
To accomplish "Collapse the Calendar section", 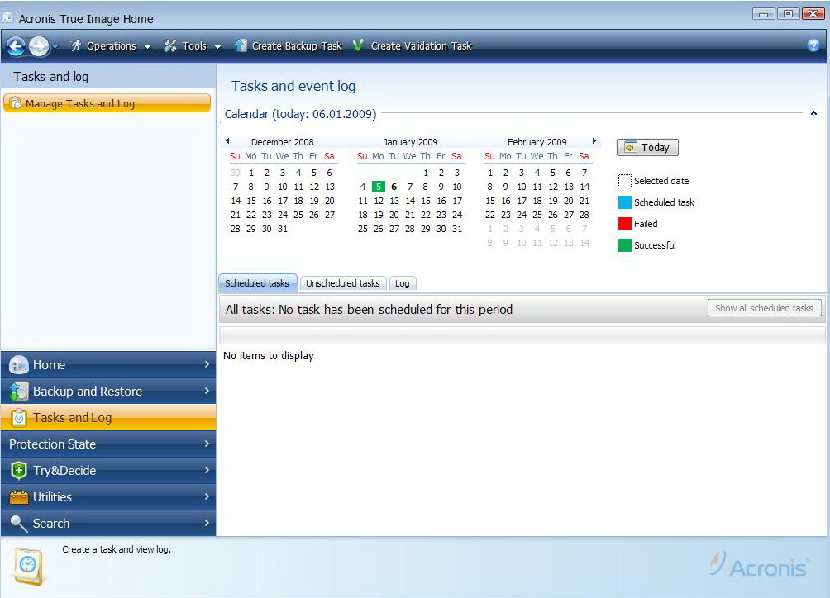I will point(813,113).
